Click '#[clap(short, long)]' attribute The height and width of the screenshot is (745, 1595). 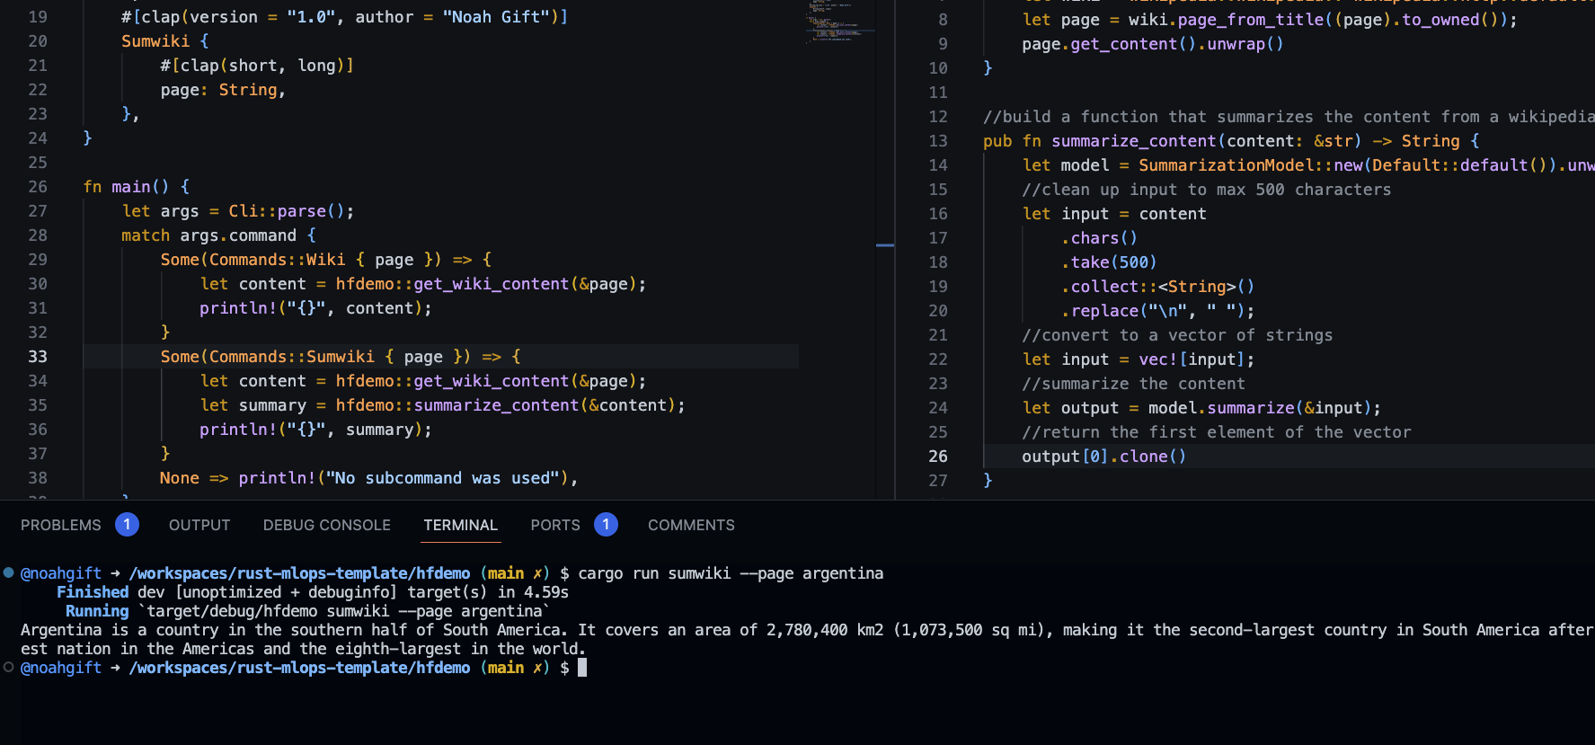(x=257, y=65)
